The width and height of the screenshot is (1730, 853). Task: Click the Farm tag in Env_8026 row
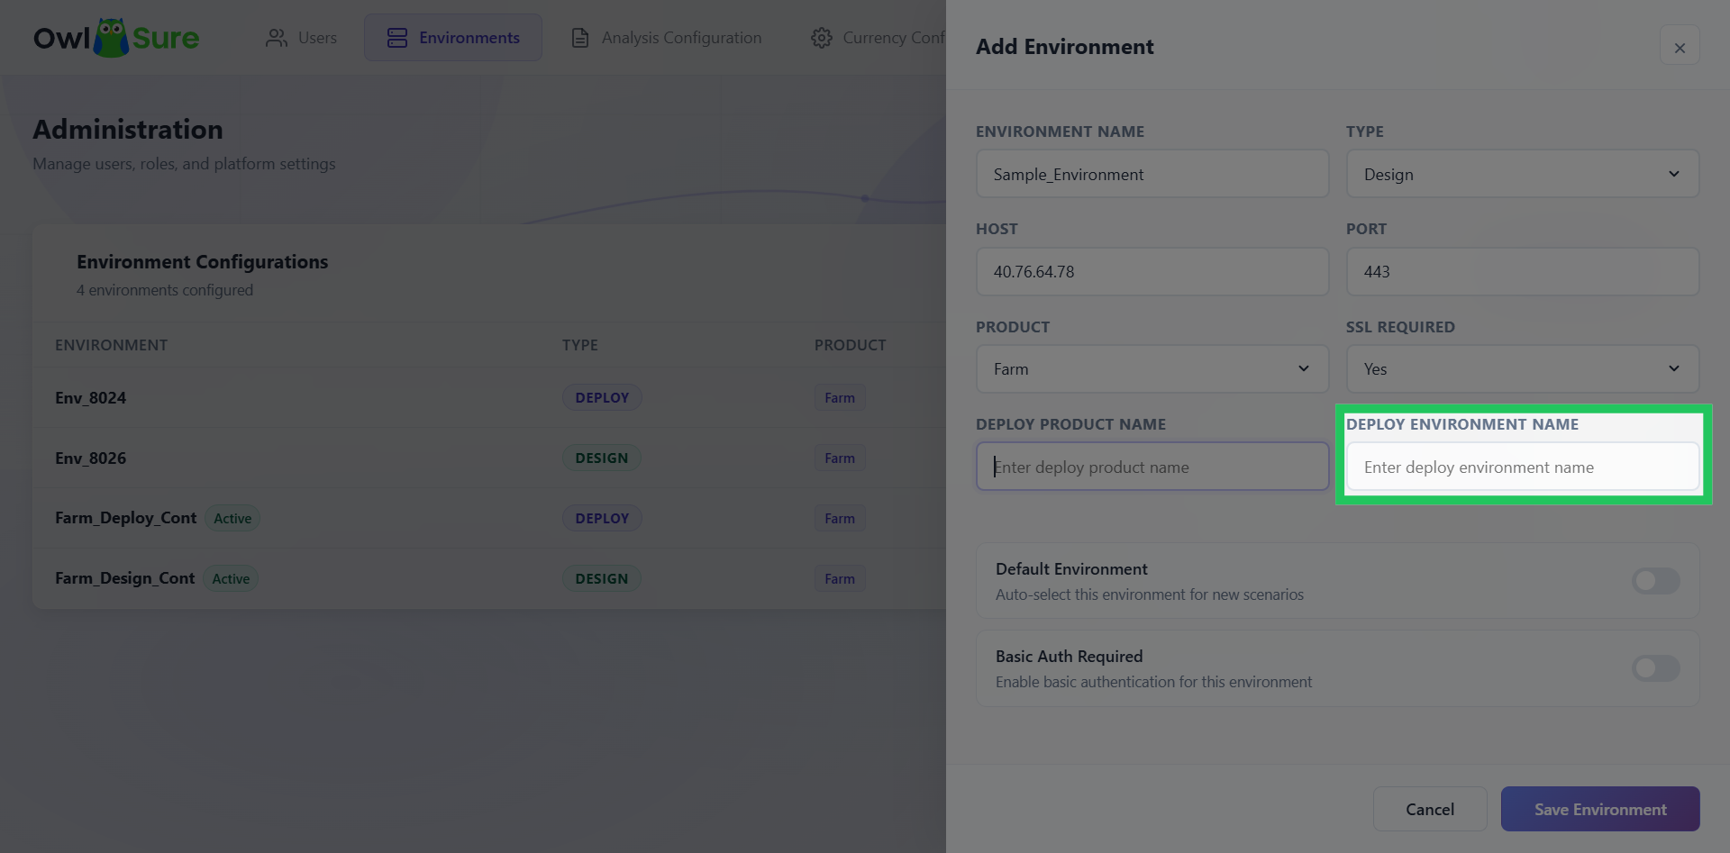coord(840,458)
